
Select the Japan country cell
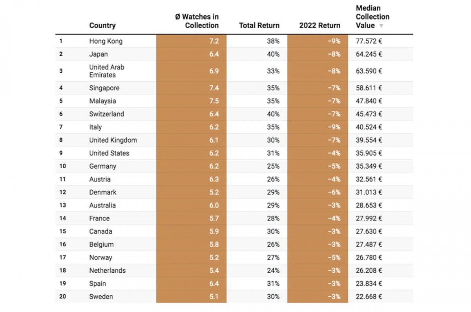coord(98,54)
